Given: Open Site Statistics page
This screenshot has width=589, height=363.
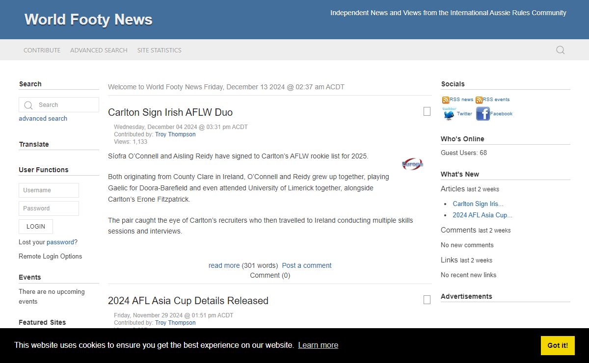Looking at the screenshot, I should [x=160, y=50].
